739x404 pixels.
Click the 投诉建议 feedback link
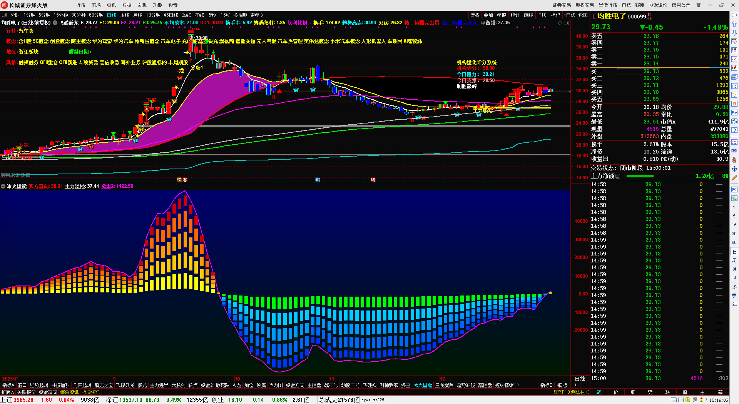pyautogui.click(x=658, y=5)
